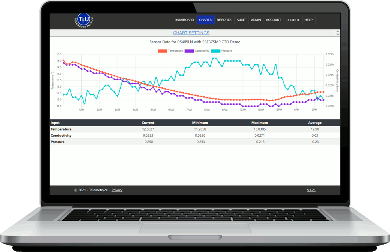
Task: Open the Dashboard menu item
Action: point(184,20)
